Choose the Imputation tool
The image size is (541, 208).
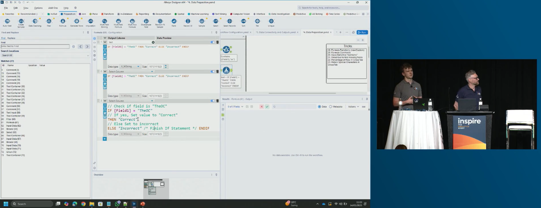coord(91,23)
